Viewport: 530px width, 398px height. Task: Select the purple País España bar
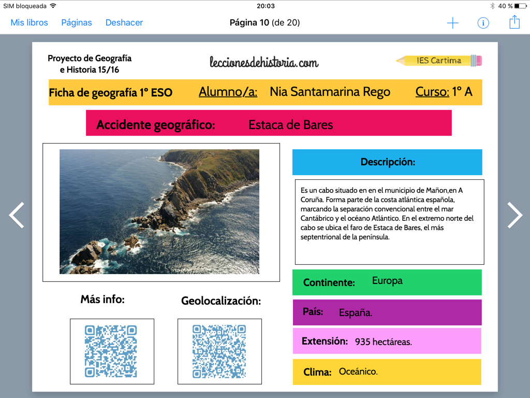coord(387,312)
